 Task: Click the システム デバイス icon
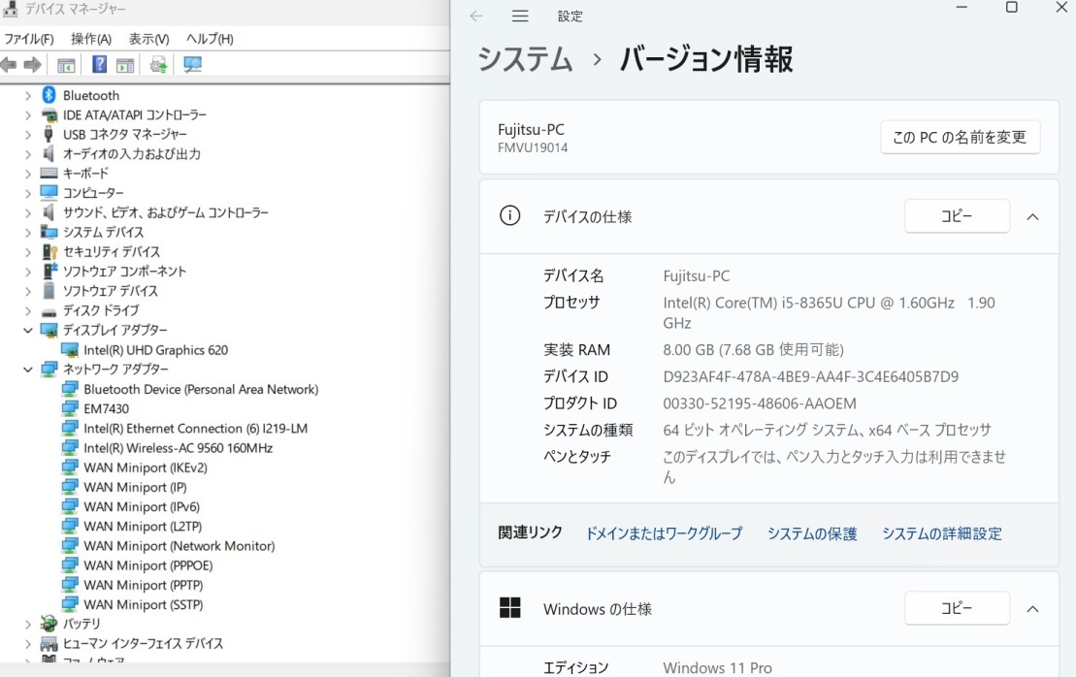click(49, 232)
